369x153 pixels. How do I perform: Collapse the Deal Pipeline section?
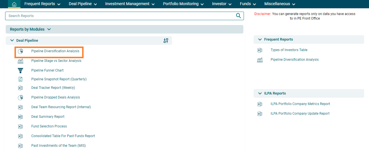click(12, 41)
